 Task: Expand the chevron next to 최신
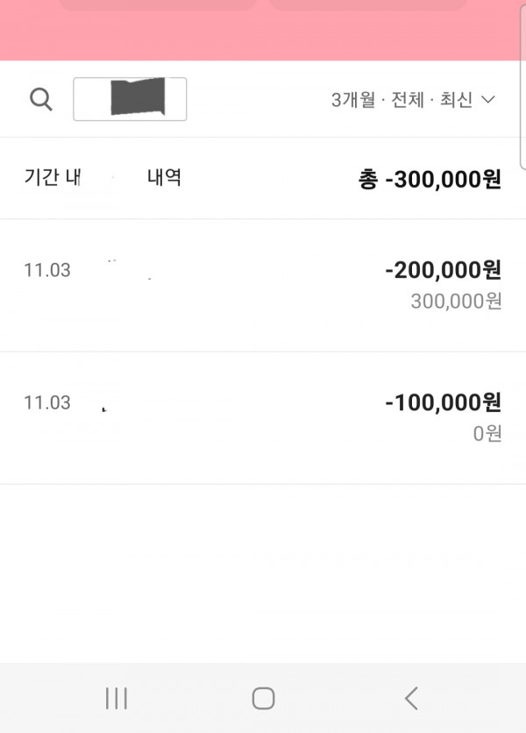click(488, 100)
